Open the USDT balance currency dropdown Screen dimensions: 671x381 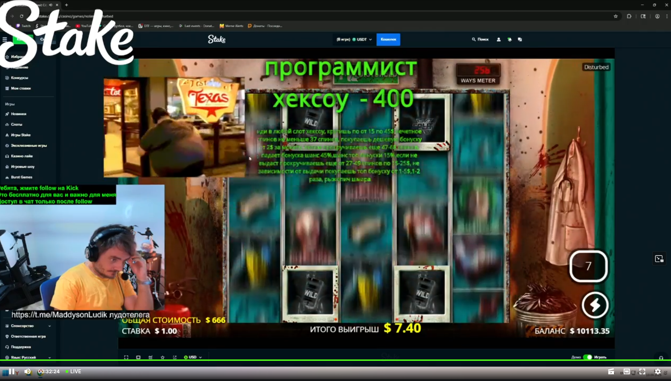[x=354, y=40]
